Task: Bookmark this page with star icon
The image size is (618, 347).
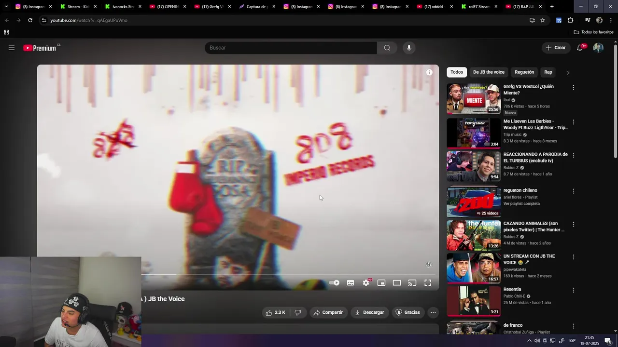Action: coord(543,20)
